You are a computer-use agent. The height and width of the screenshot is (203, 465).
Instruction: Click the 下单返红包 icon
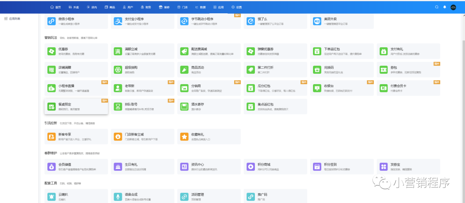point(317,51)
